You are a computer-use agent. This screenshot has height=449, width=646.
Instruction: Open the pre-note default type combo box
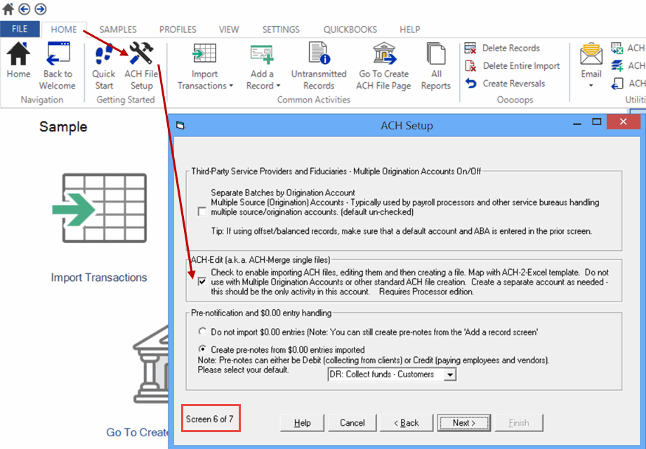(449, 375)
